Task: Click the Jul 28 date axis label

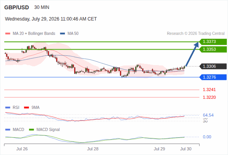Action: (93, 149)
